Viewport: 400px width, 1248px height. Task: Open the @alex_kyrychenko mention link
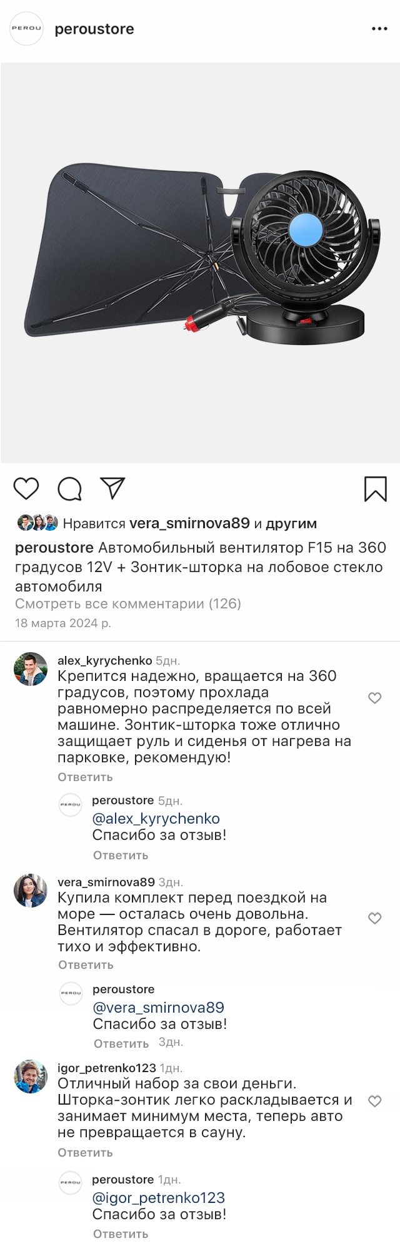tap(156, 819)
